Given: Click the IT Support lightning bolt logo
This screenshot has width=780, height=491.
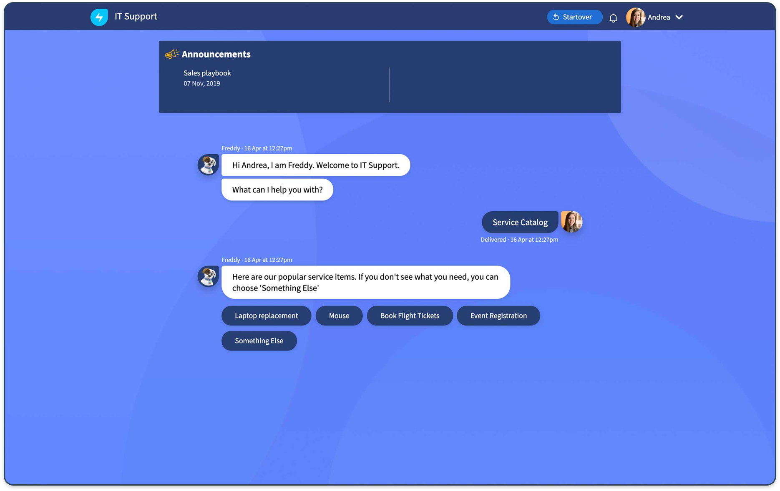Looking at the screenshot, I should pos(99,17).
